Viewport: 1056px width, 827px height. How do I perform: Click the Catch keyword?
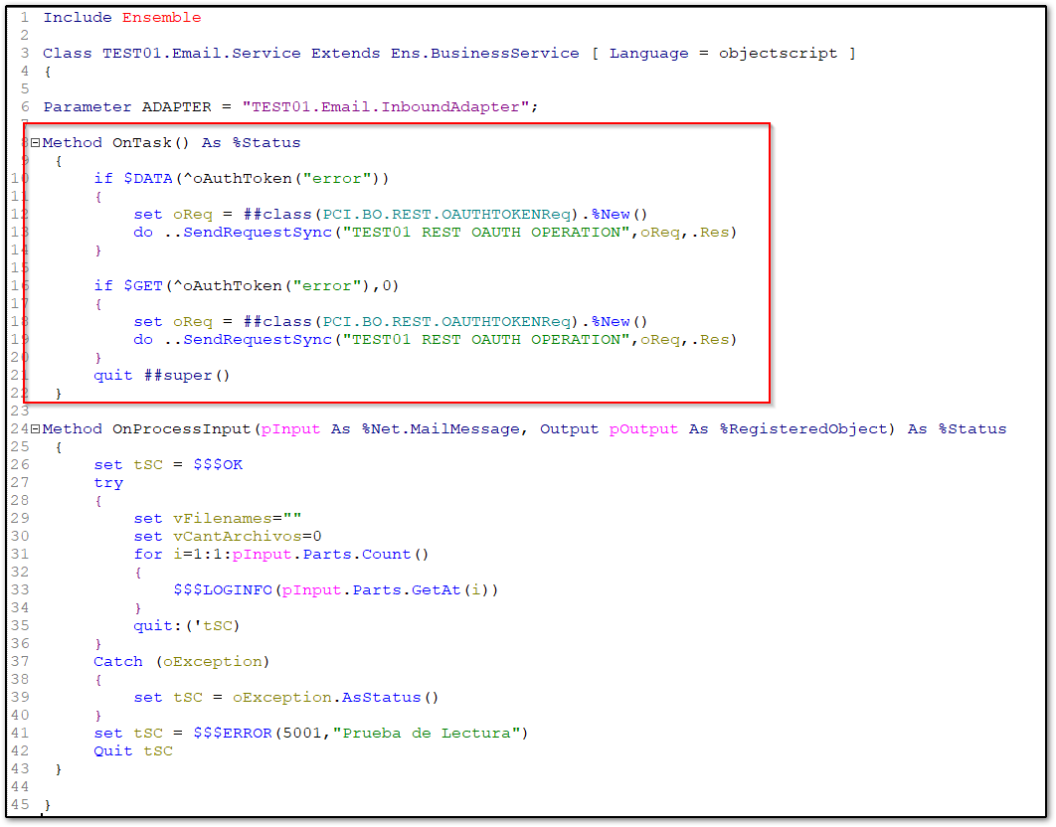click(x=118, y=661)
